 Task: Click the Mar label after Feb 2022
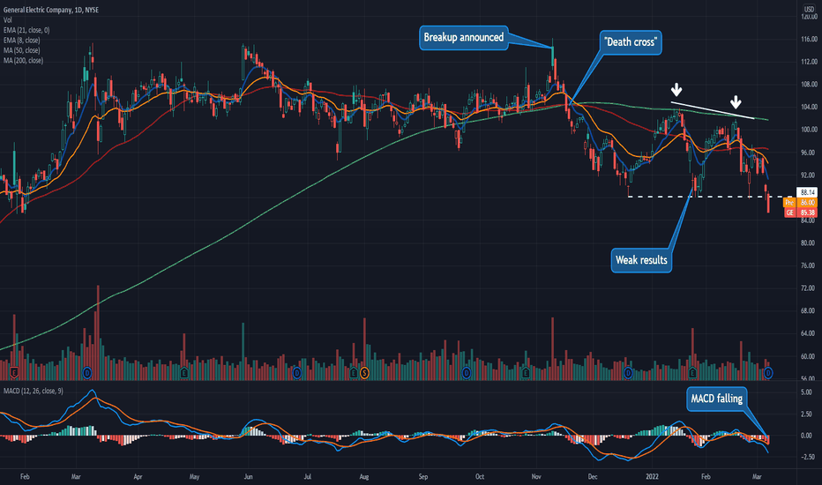point(757,476)
